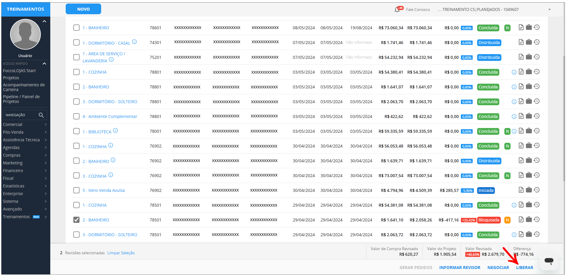
Task: Click briefcase icon in the Bloqueada row
Action: 529,220
